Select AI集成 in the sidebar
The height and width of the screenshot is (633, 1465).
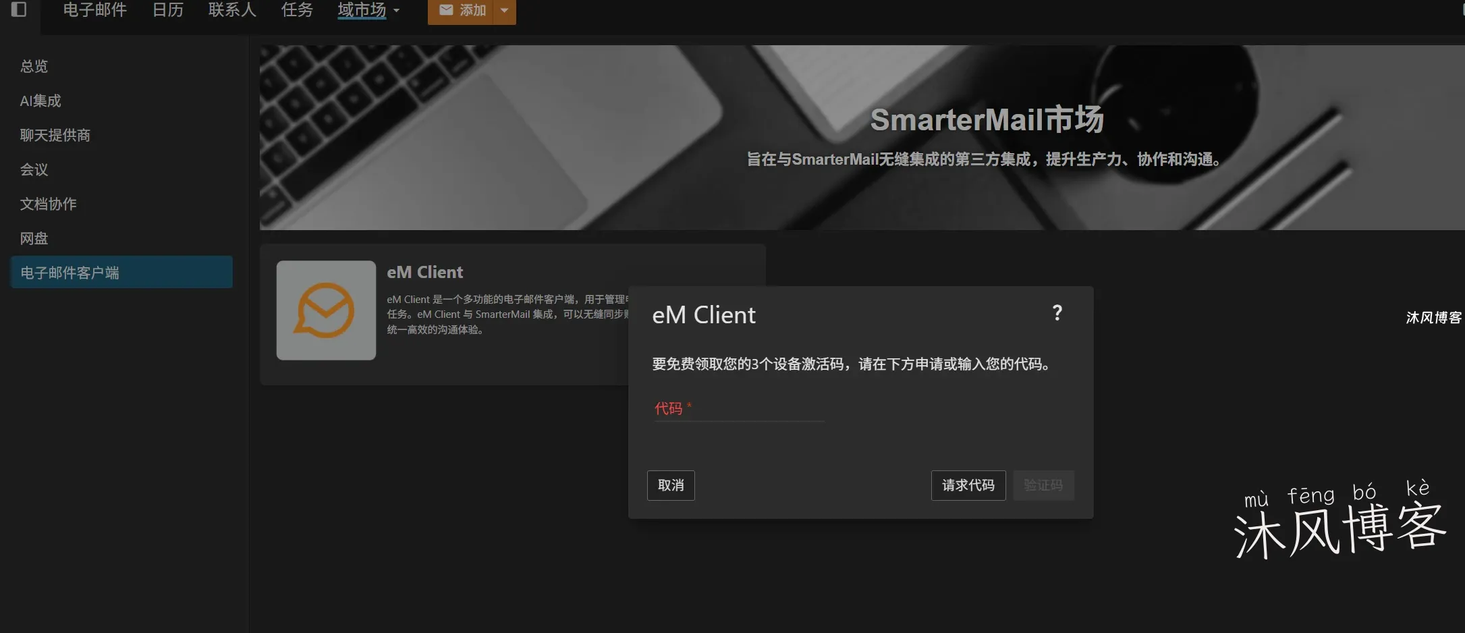pyautogui.click(x=40, y=101)
